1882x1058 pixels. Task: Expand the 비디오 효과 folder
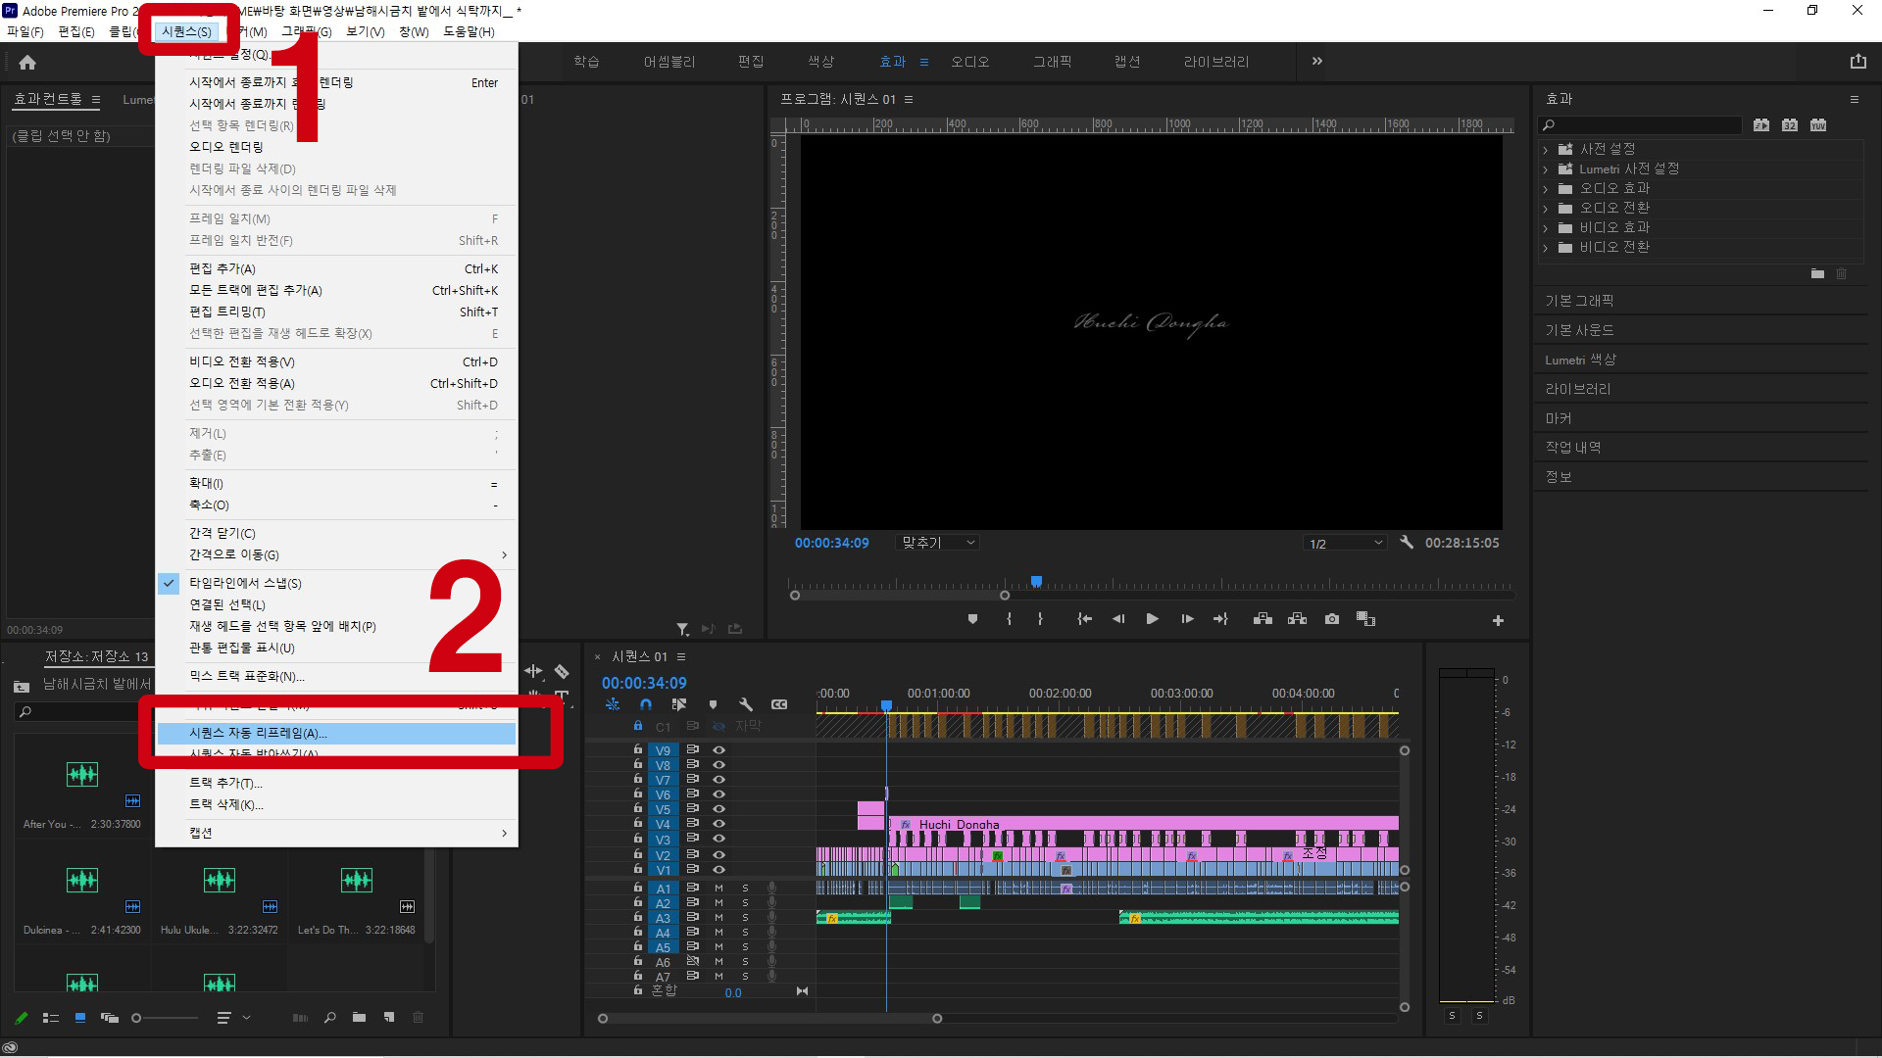[1546, 228]
